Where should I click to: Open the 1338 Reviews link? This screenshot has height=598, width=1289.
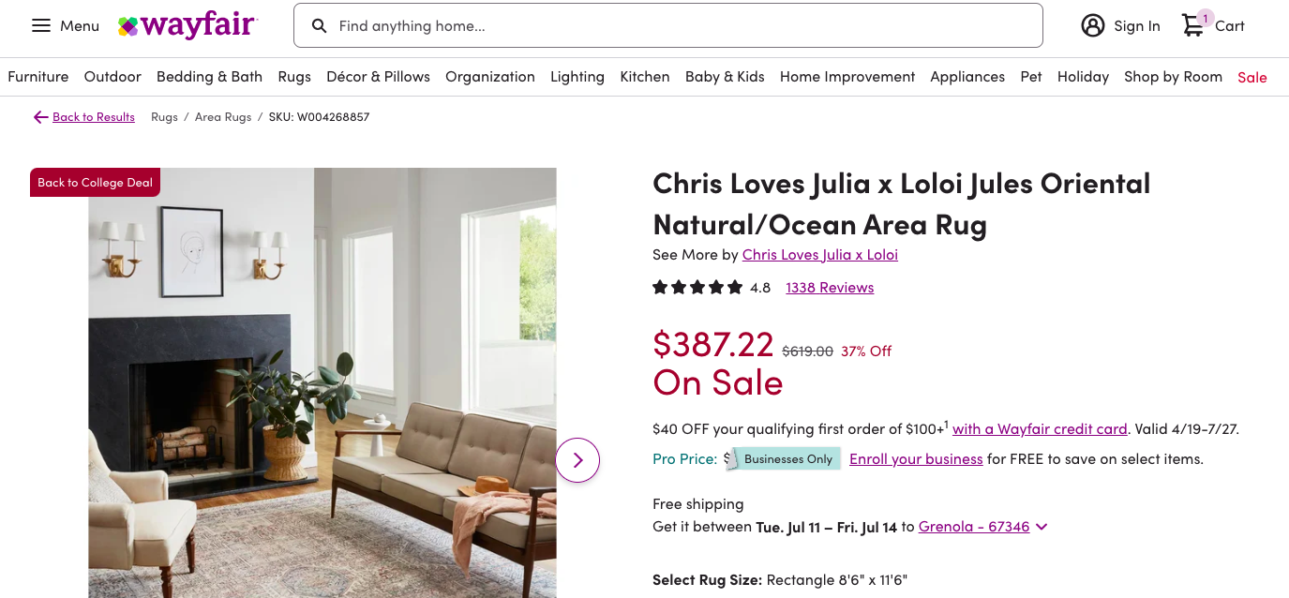point(830,288)
